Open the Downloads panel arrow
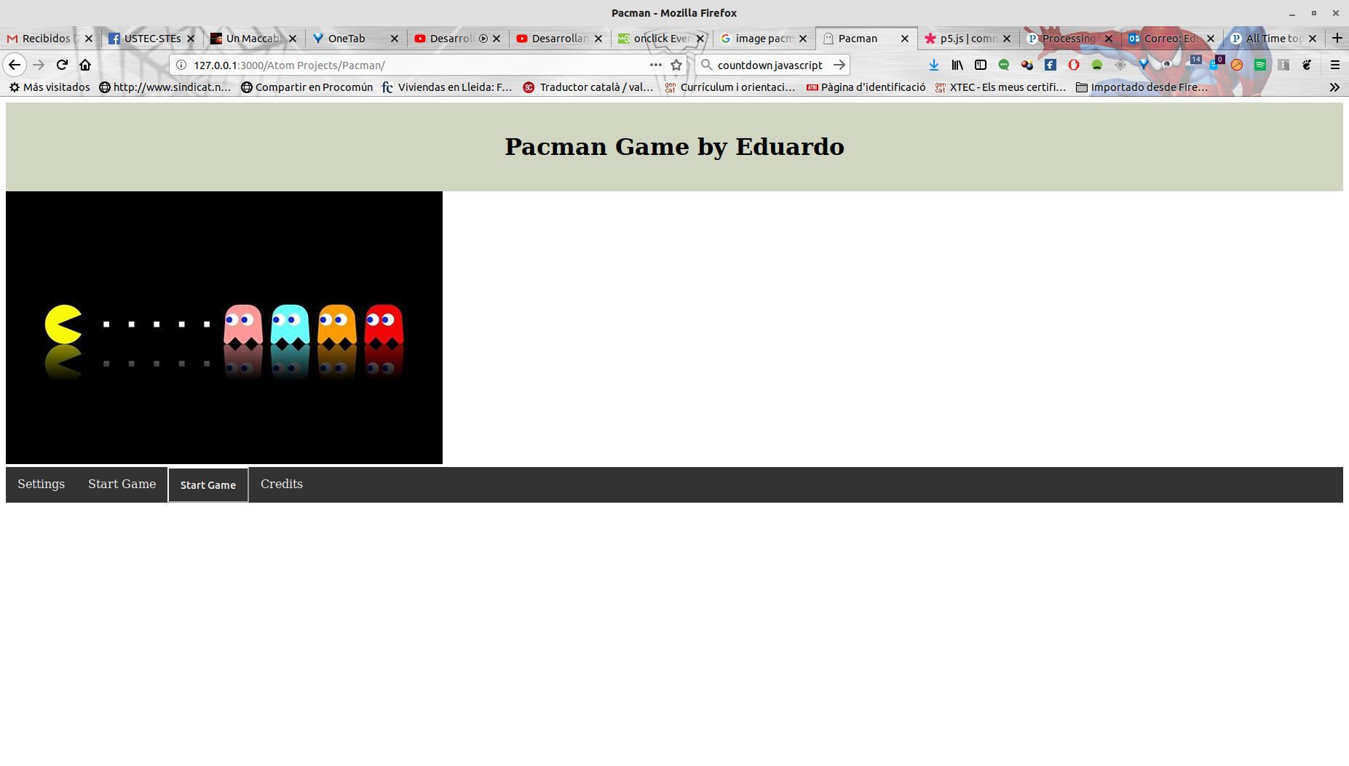1349x766 pixels. [934, 65]
